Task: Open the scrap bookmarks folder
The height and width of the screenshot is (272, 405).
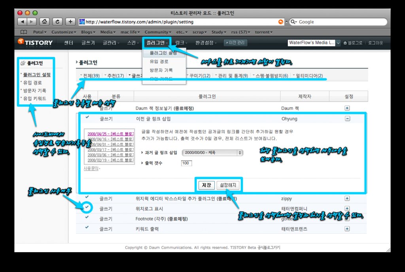Action: 199,32
